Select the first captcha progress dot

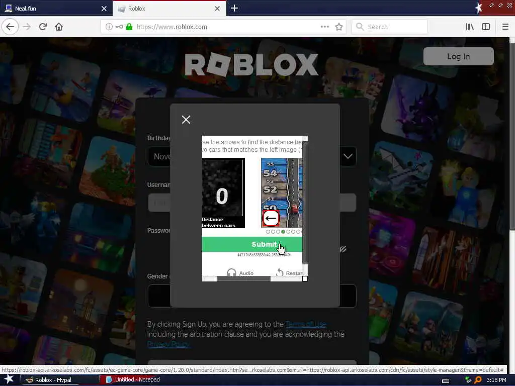268,232
